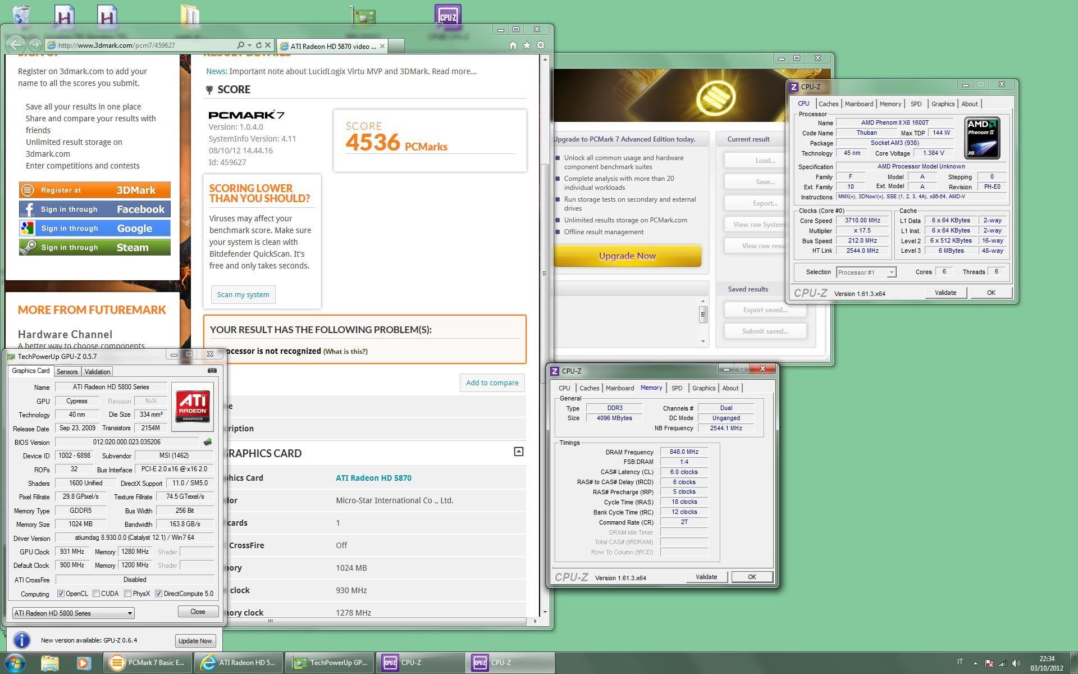This screenshot has width=1078, height=674.
Task: Click the IT language indicator in the tray
Action: tap(960, 662)
